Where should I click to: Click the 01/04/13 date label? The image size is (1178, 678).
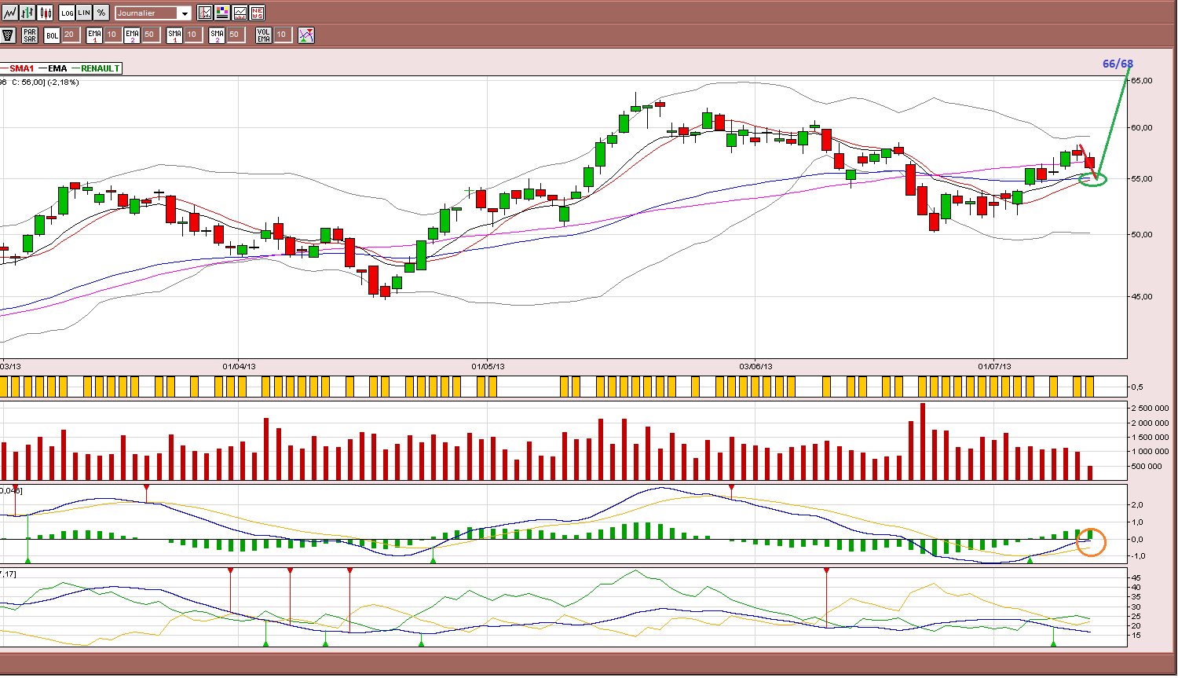pyautogui.click(x=240, y=366)
